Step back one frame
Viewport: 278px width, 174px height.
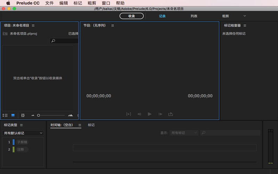click(139, 114)
